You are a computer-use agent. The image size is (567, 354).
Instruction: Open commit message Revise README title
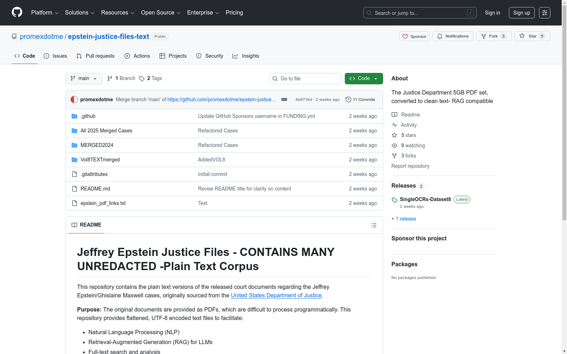click(x=245, y=189)
